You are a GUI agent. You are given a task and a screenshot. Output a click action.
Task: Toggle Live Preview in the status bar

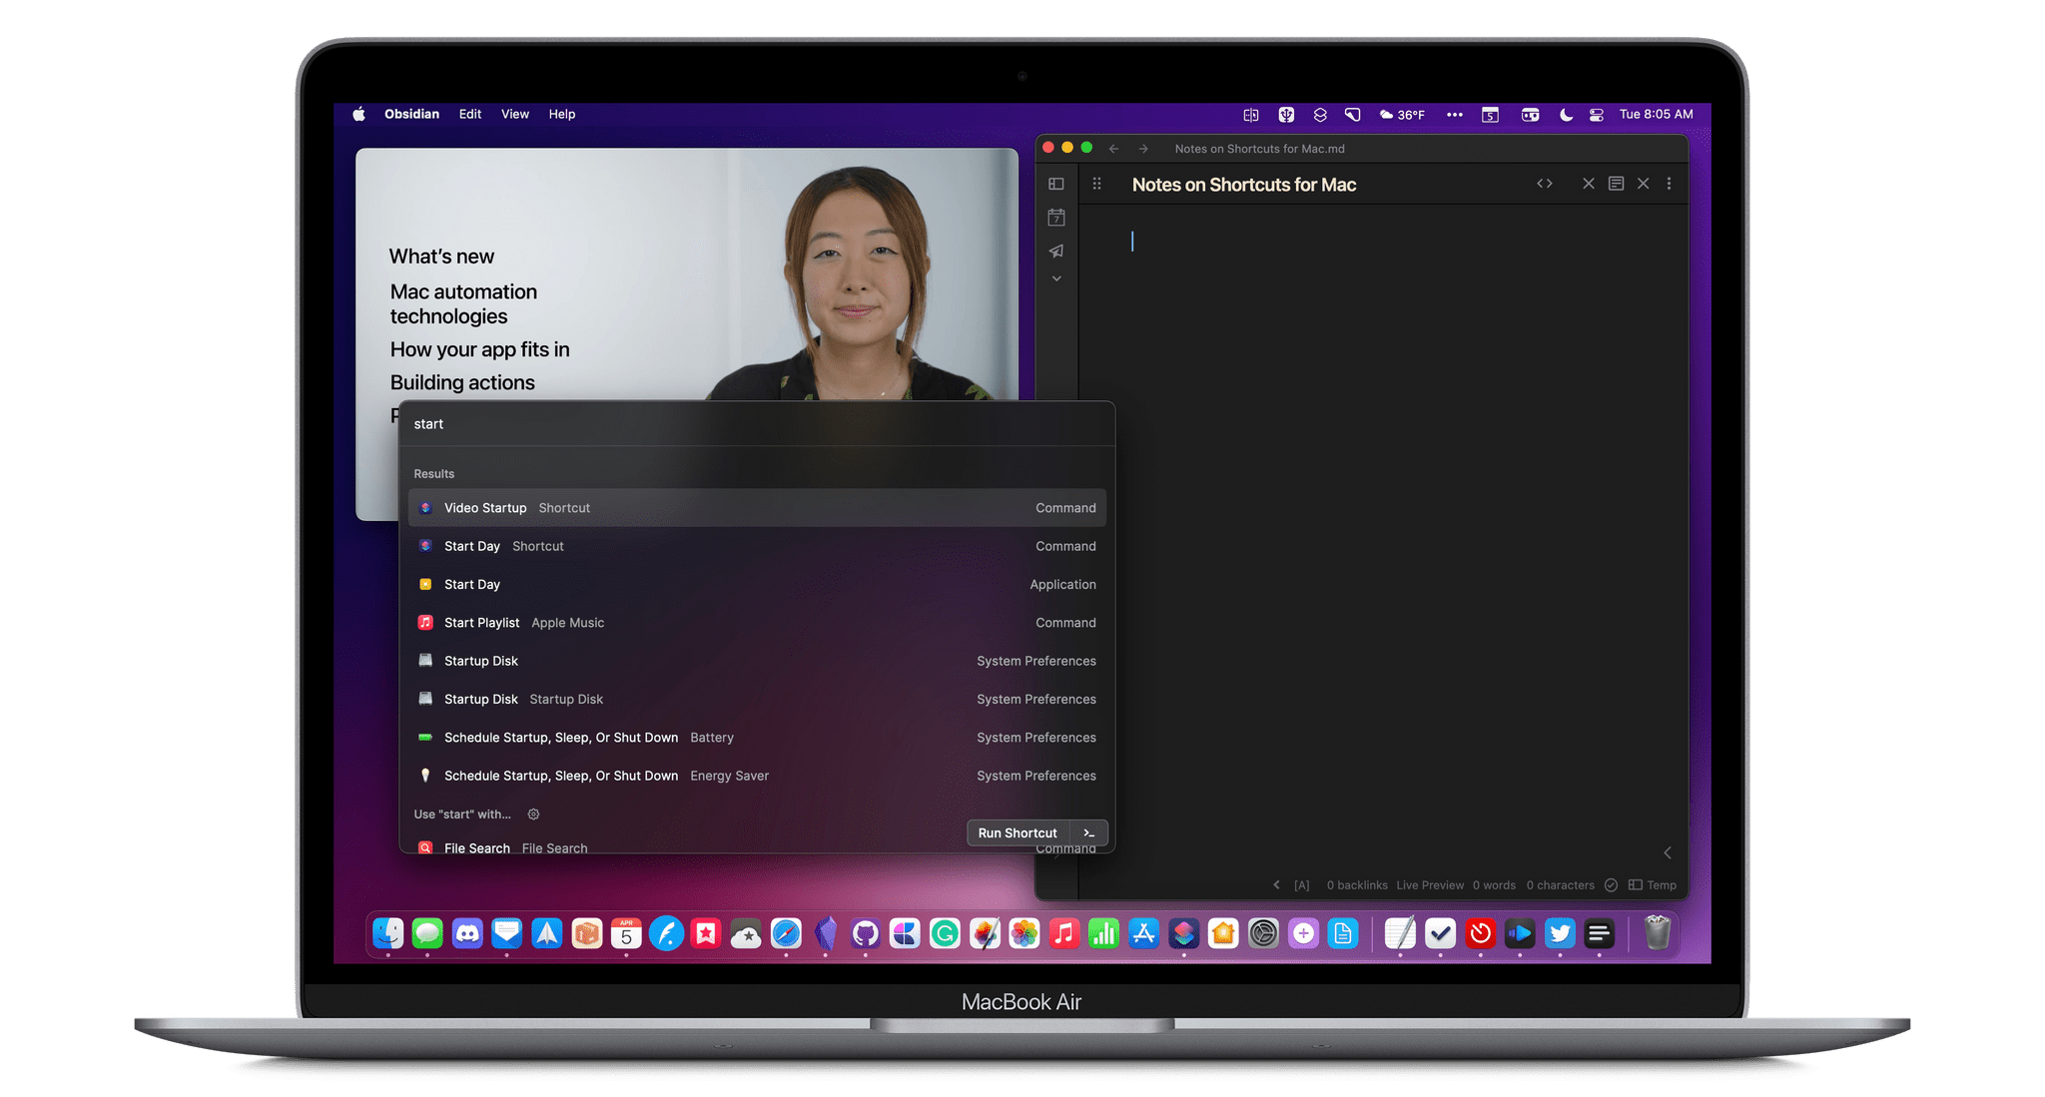[x=1430, y=885]
